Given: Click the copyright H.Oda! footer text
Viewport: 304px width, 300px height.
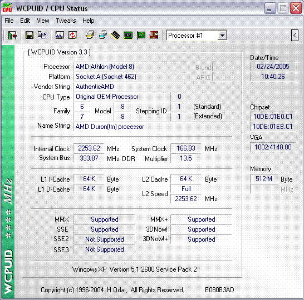Looking at the screenshot, I should [x=112, y=290].
